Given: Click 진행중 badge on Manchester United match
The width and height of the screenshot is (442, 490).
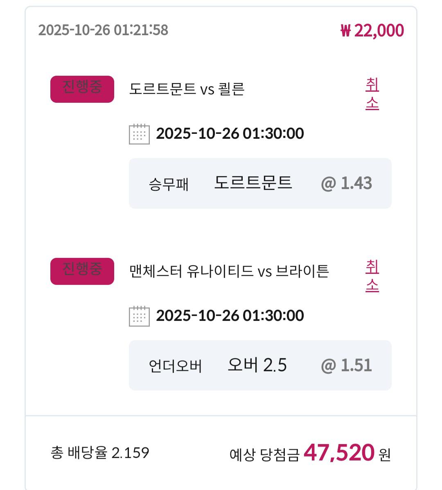Looking at the screenshot, I should coord(82,271).
